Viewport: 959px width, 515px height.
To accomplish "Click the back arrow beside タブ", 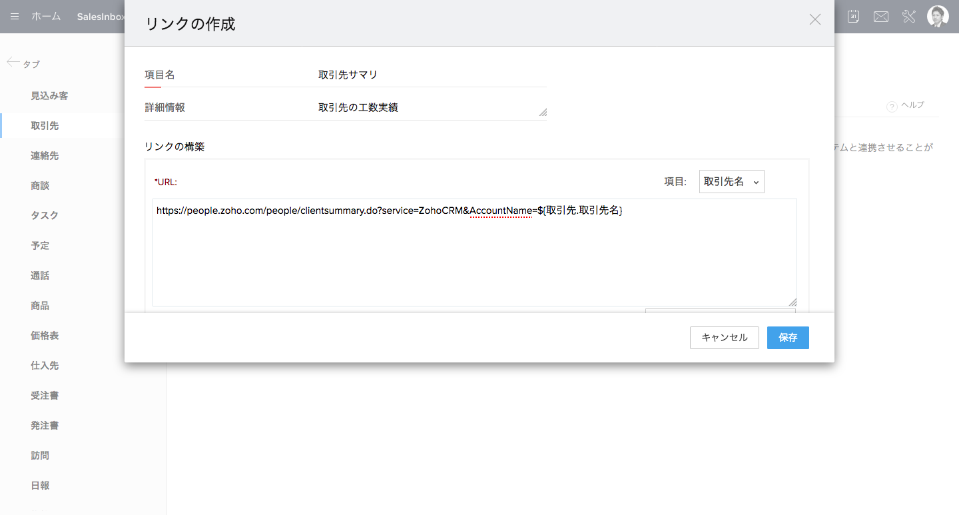I will click(13, 62).
